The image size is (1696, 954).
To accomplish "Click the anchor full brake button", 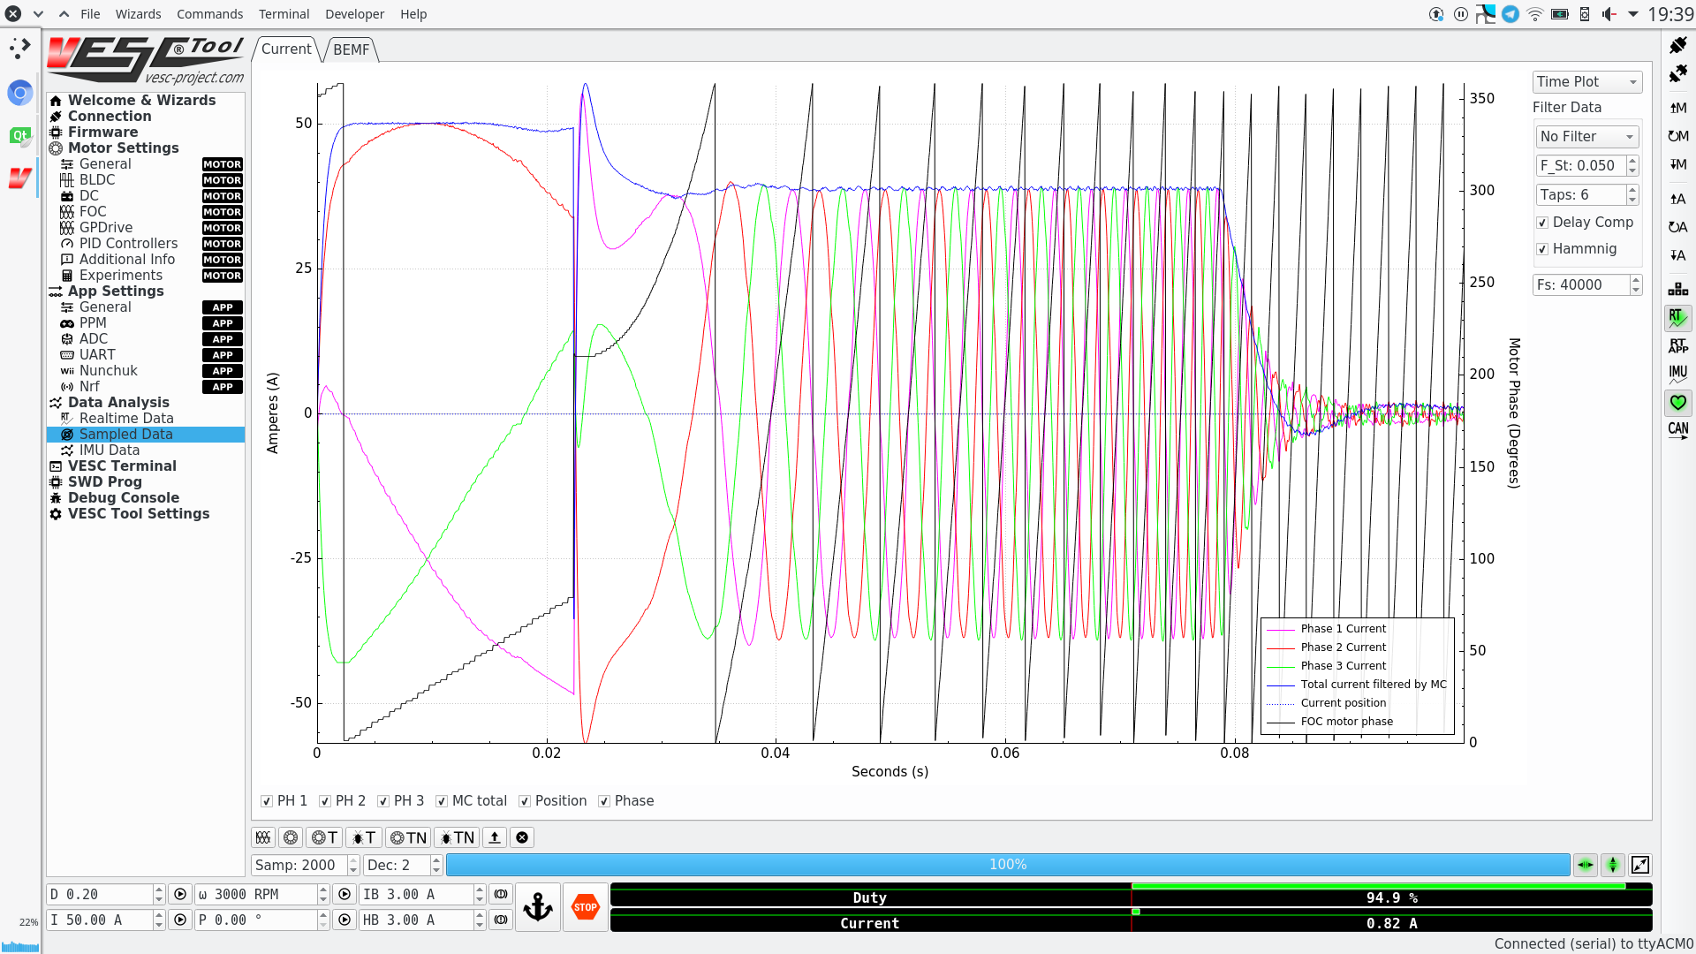I will coord(538,907).
